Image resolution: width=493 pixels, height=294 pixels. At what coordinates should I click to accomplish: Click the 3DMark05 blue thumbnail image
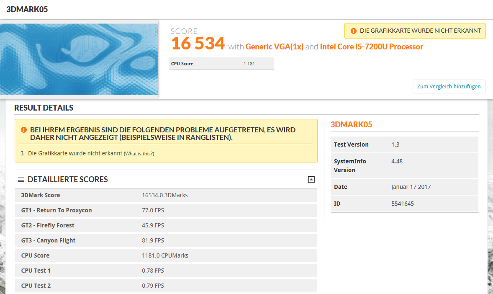click(79, 59)
